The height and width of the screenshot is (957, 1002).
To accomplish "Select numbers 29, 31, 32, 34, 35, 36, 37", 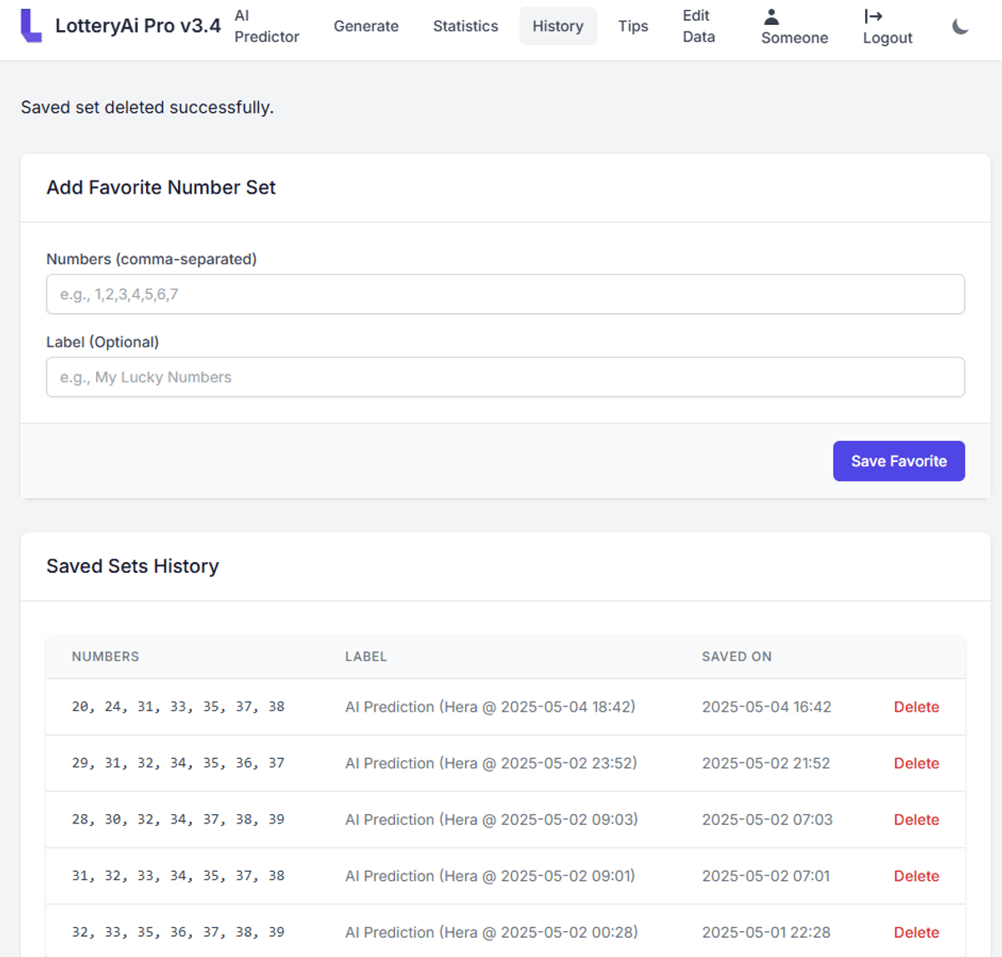I will click(178, 763).
